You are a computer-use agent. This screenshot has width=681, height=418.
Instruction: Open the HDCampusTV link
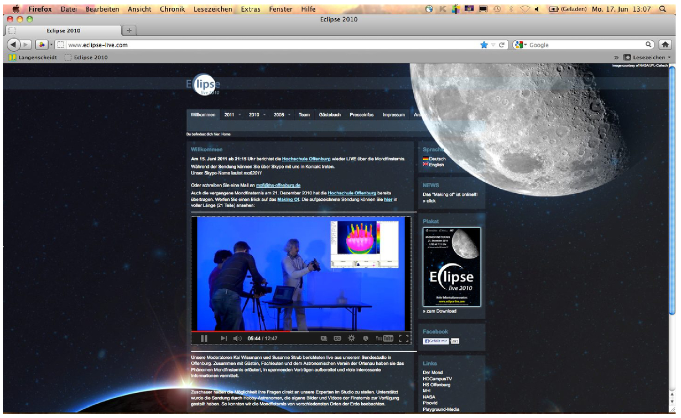click(437, 379)
